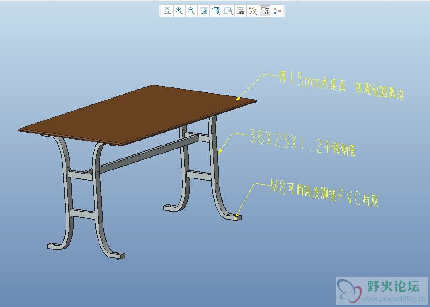Open the Saved Orientations view list
The image size is (430, 307).
click(228, 11)
